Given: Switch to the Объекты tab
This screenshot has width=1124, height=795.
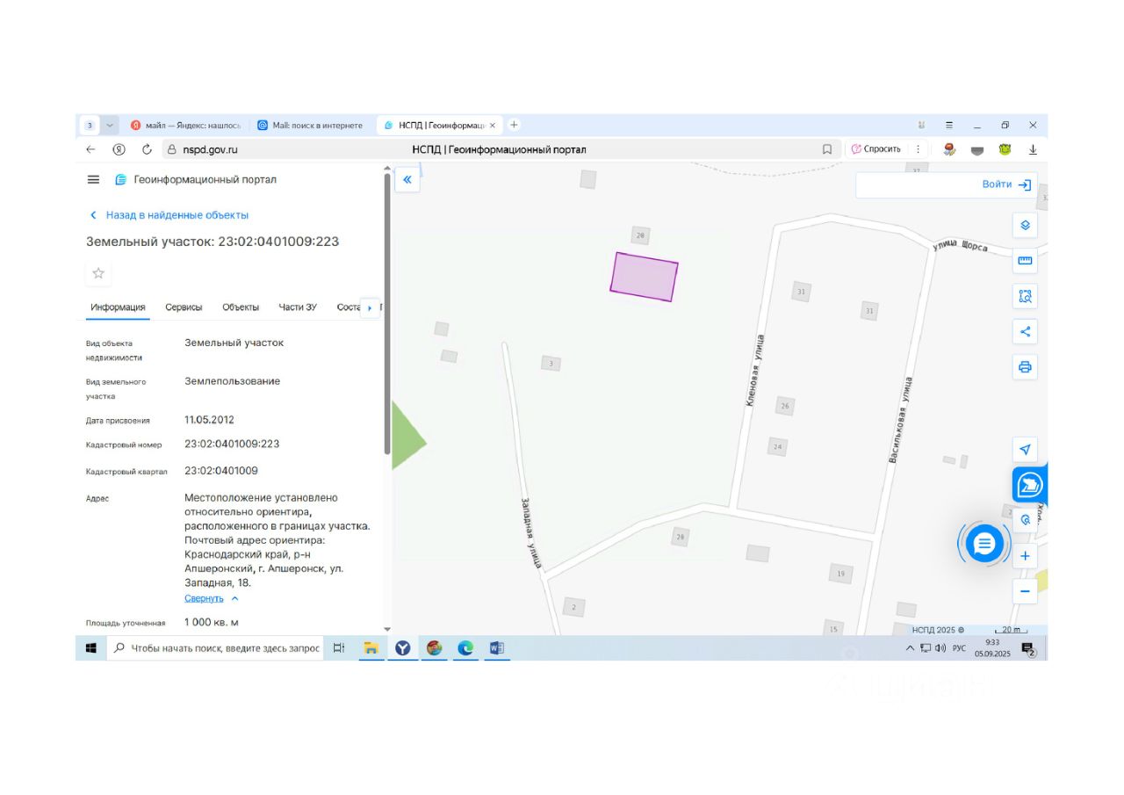Looking at the screenshot, I should coord(241,307).
